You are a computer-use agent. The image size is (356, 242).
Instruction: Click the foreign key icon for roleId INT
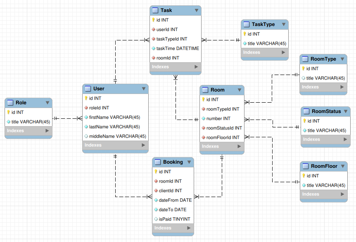[x=86, y=108]
